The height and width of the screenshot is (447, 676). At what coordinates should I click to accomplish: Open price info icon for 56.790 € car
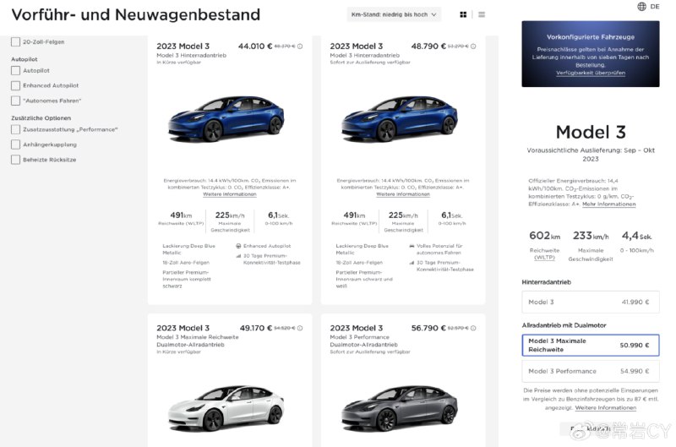473,328
